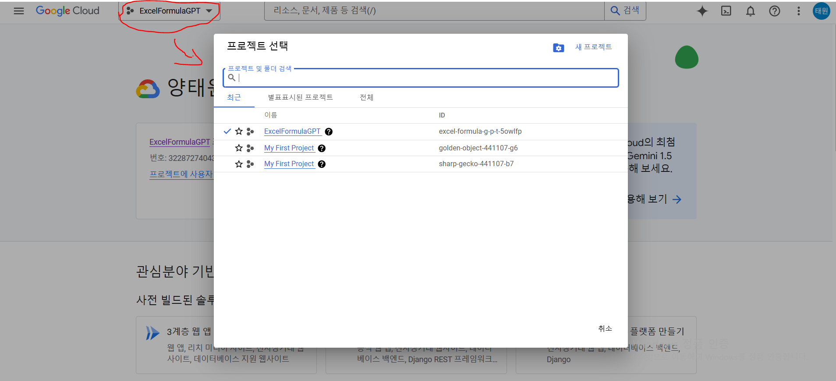Click project type icon in sharp-gecko row

[x=250, y=164]
